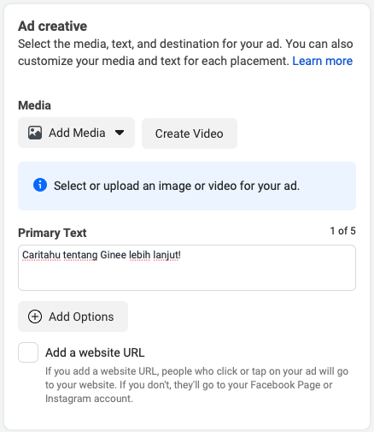
Task: Click the Primary Text field label
Action: point(52,233)
